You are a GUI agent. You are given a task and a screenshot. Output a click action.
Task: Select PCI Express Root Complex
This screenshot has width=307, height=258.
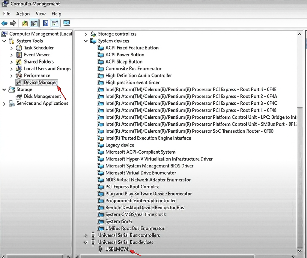(132, 187)
